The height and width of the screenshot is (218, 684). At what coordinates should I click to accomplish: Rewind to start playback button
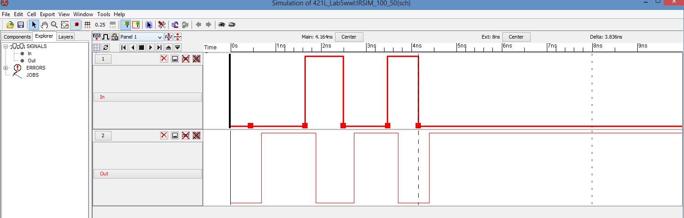point(124,47)
